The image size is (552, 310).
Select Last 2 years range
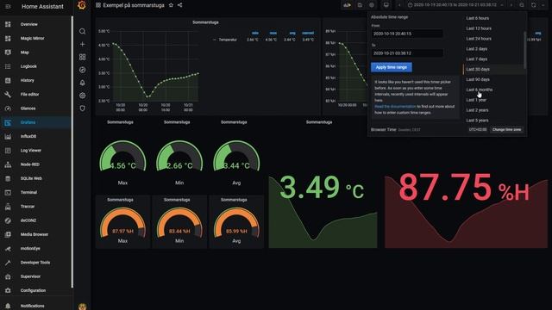click(x=493, y=110)
